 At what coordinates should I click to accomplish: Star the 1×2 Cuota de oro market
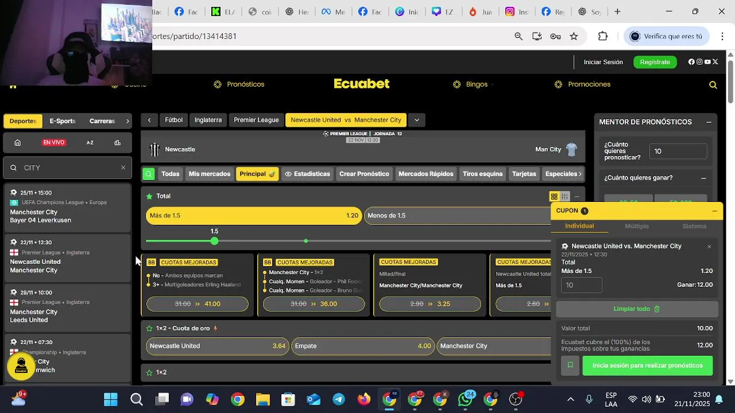(149, 329)
